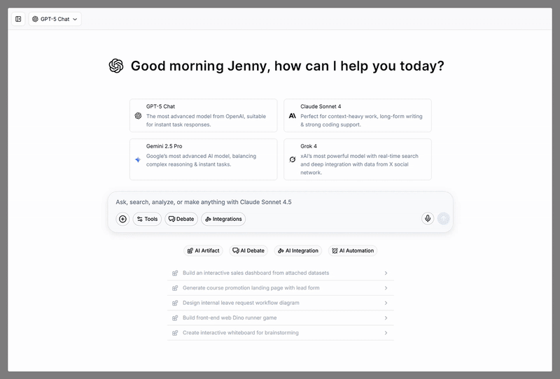Choose 'Build front-end web Dino runner game'

(x=281, y=318)
